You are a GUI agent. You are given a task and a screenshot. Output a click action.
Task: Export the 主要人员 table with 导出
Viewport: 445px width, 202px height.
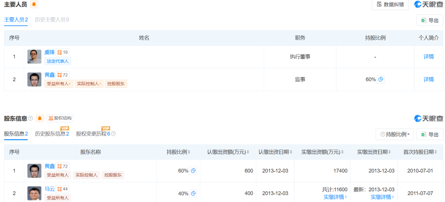(430, 20)
